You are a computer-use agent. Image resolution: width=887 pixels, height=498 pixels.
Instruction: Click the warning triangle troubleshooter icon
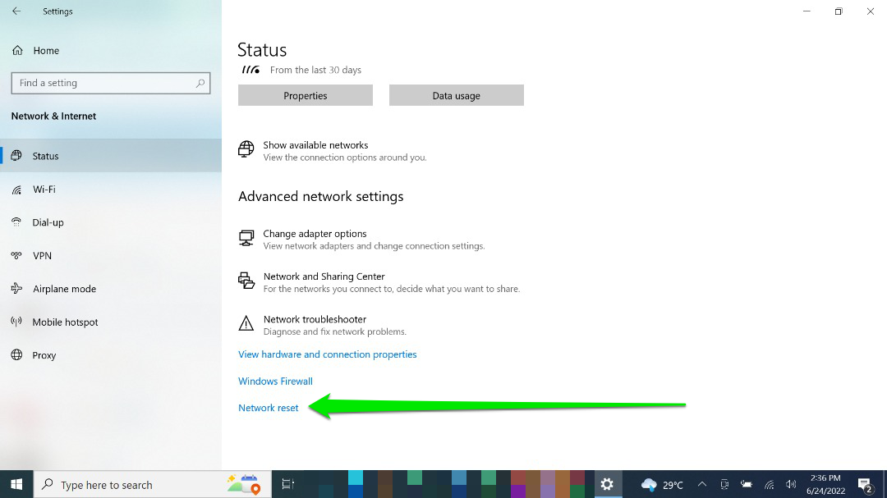[246, 323]
